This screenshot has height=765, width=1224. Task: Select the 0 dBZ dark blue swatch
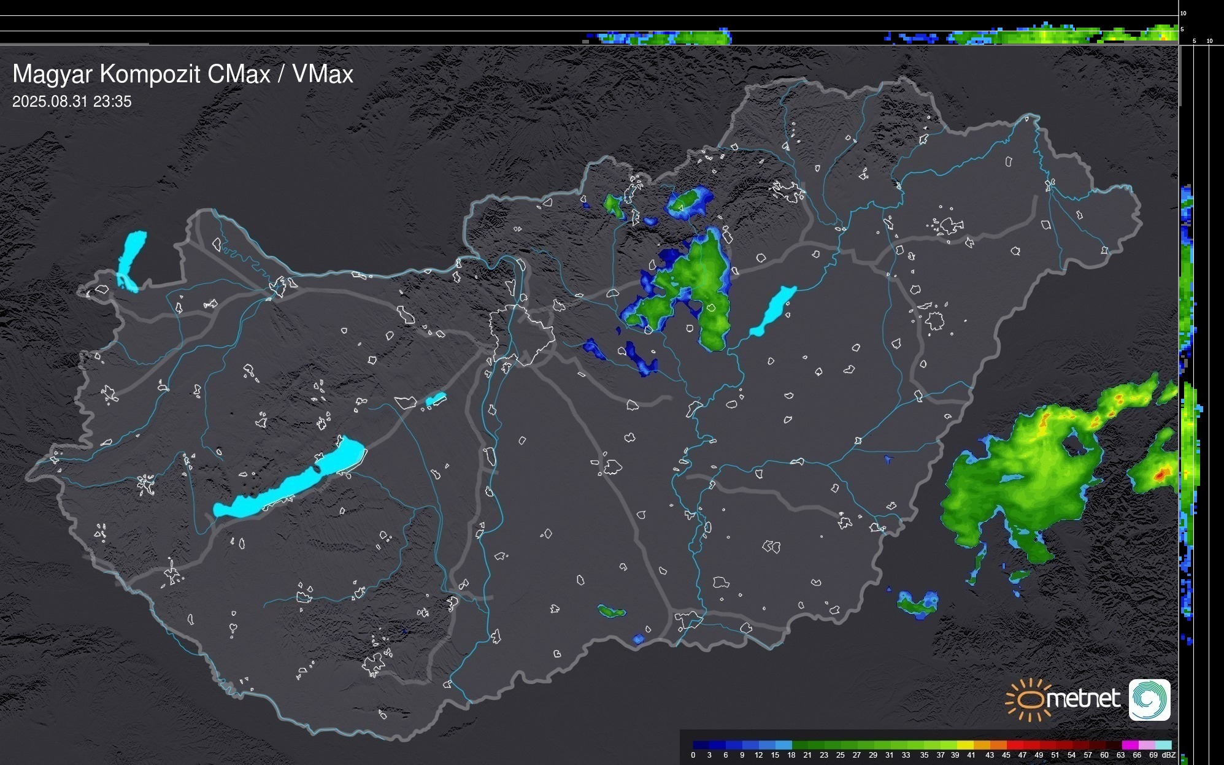(701, 745)
